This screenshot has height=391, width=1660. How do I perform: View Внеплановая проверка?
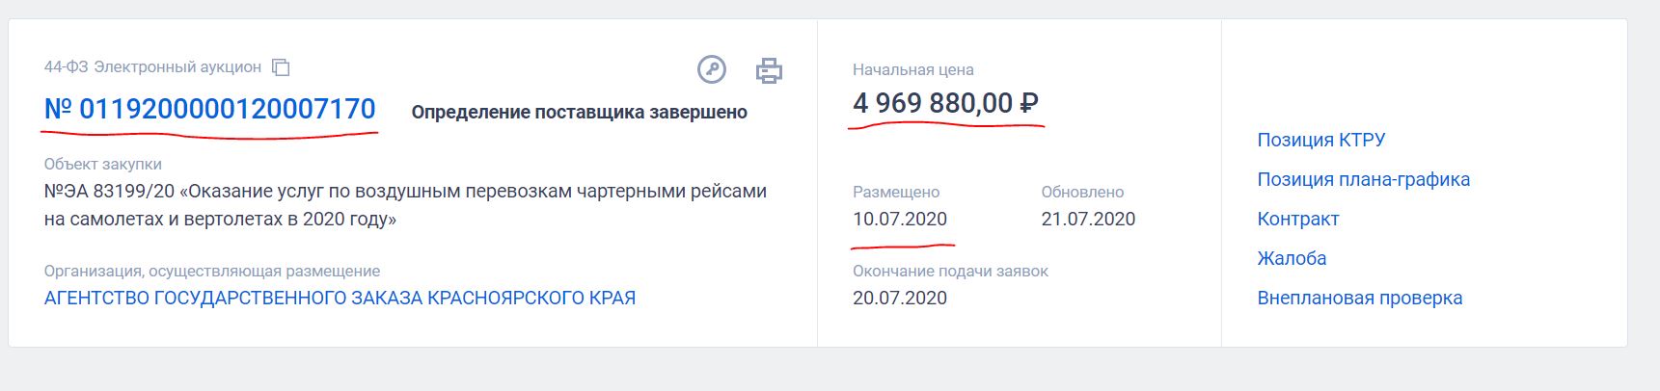click(1359, 298)
